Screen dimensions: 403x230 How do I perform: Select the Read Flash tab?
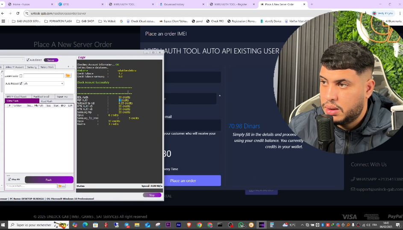pos(56,101)
